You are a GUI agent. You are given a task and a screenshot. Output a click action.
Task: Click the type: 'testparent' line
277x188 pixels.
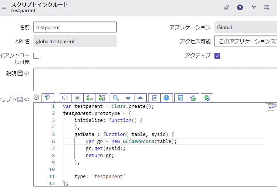click(100, 177)
